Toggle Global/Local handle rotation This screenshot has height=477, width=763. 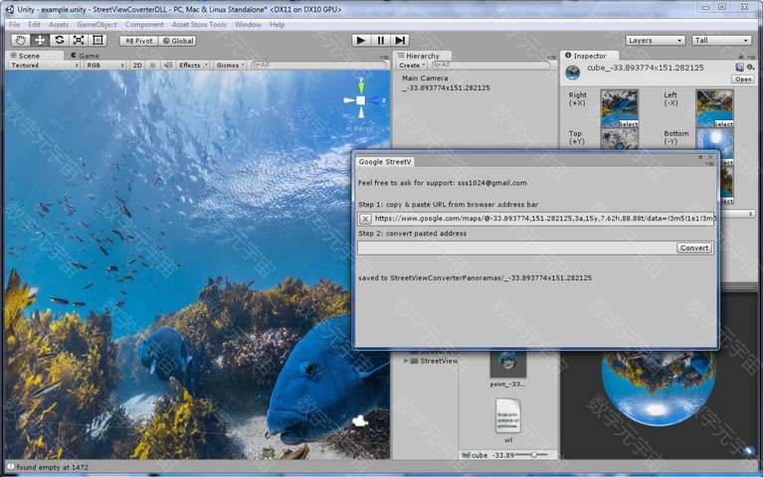click(x=178, y=41)
